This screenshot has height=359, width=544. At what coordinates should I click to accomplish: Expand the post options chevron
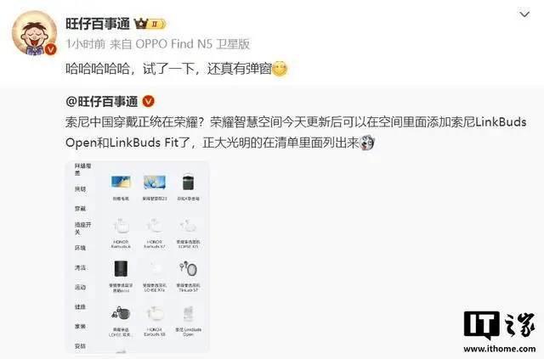coord(524,14)
